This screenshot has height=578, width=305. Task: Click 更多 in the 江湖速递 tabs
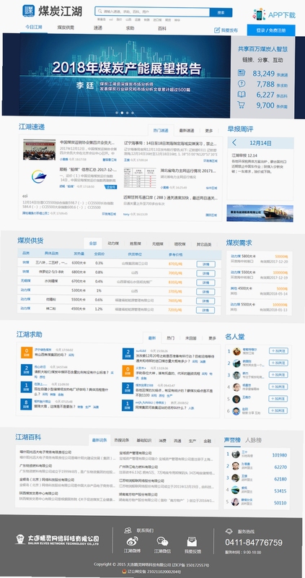(x=209, y=131)
